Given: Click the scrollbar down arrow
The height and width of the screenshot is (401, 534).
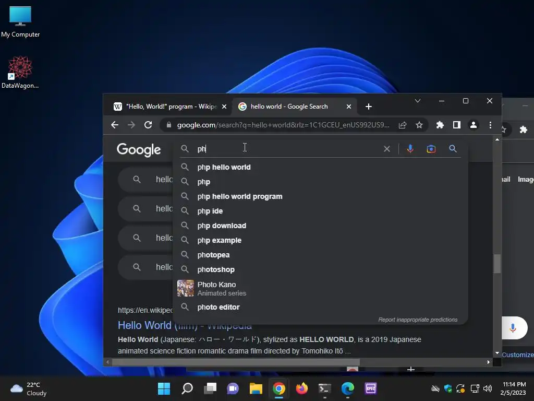Looking at the screenshot, I should [x=497, y=353].
